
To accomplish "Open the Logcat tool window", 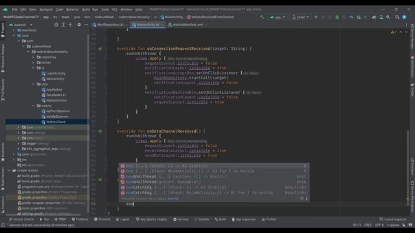I will (x=123, y=219).
